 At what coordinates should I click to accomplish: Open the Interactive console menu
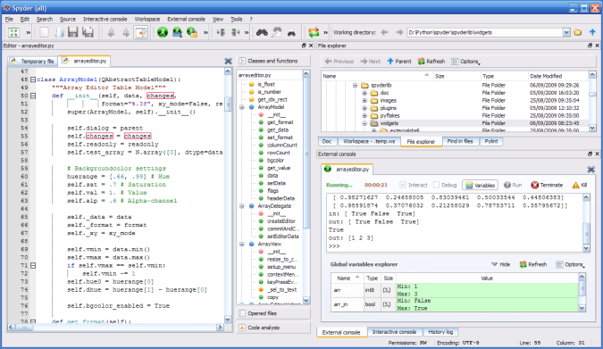point(105,19)
